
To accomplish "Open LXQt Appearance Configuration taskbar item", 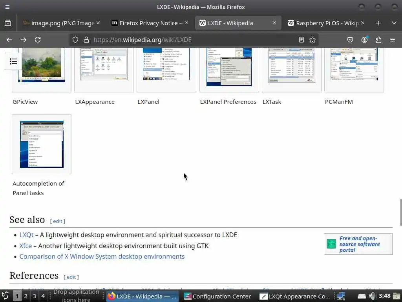I will click(295, 296).
